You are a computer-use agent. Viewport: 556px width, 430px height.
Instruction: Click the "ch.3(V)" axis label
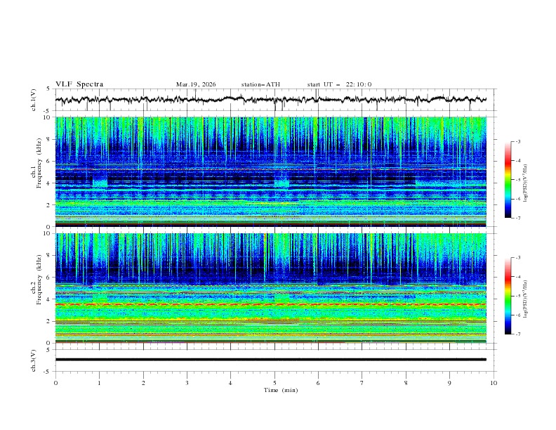pos(33,360)
